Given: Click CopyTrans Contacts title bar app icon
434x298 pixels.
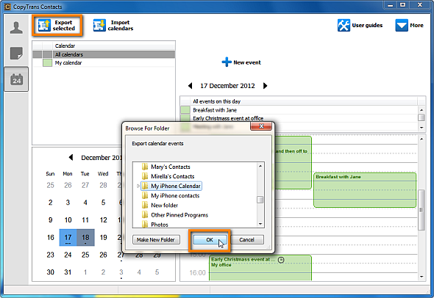Looking at the screenshot, I should coord(7,7).
